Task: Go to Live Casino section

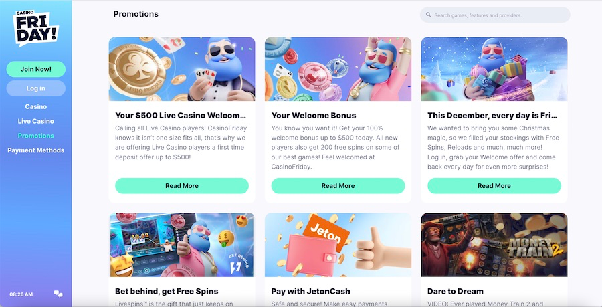Action: [x=35, y=121]
